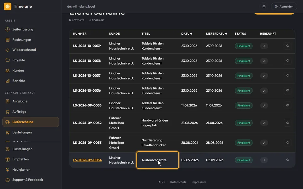Viewport: 303px width, 189px height.
Task: View delivery note LS-2026-10-0036 via eye icon
Action: [288, 90]
